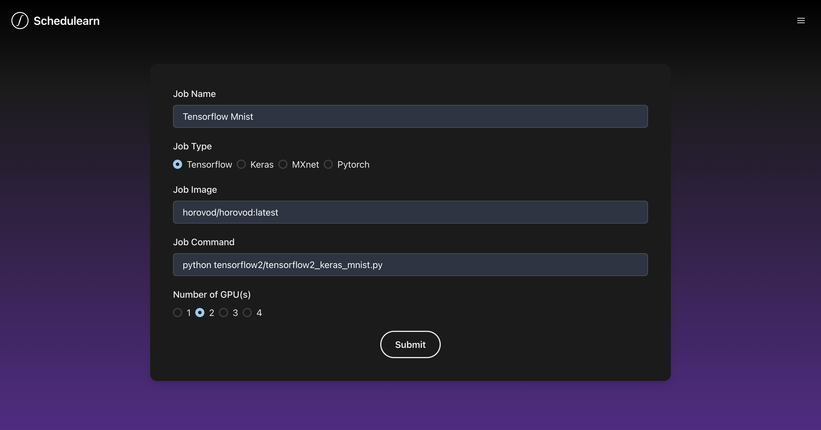
Task: Select the Keras job type
Action: click(x=241, y=164)
